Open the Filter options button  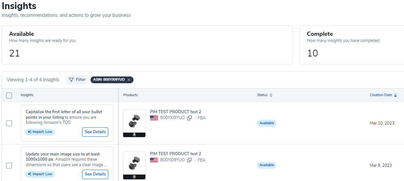click(77, 80)
